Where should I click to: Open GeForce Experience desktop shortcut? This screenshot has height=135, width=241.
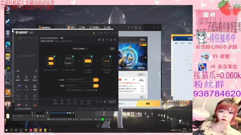click(x=8, y=70)
